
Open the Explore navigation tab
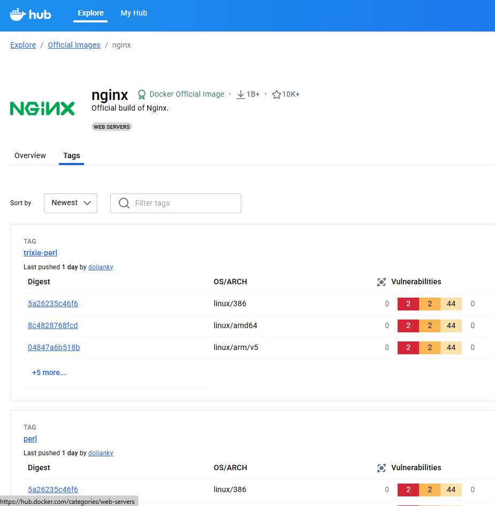pyautogui.click(x=90, y=13)
